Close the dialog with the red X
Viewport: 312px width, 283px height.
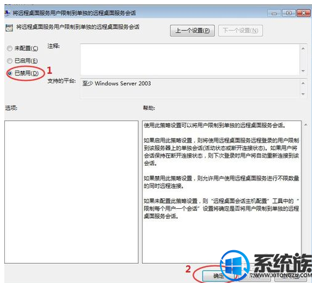[303, 14]
